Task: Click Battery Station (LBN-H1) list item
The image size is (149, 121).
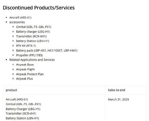Action: coord(32,41)
